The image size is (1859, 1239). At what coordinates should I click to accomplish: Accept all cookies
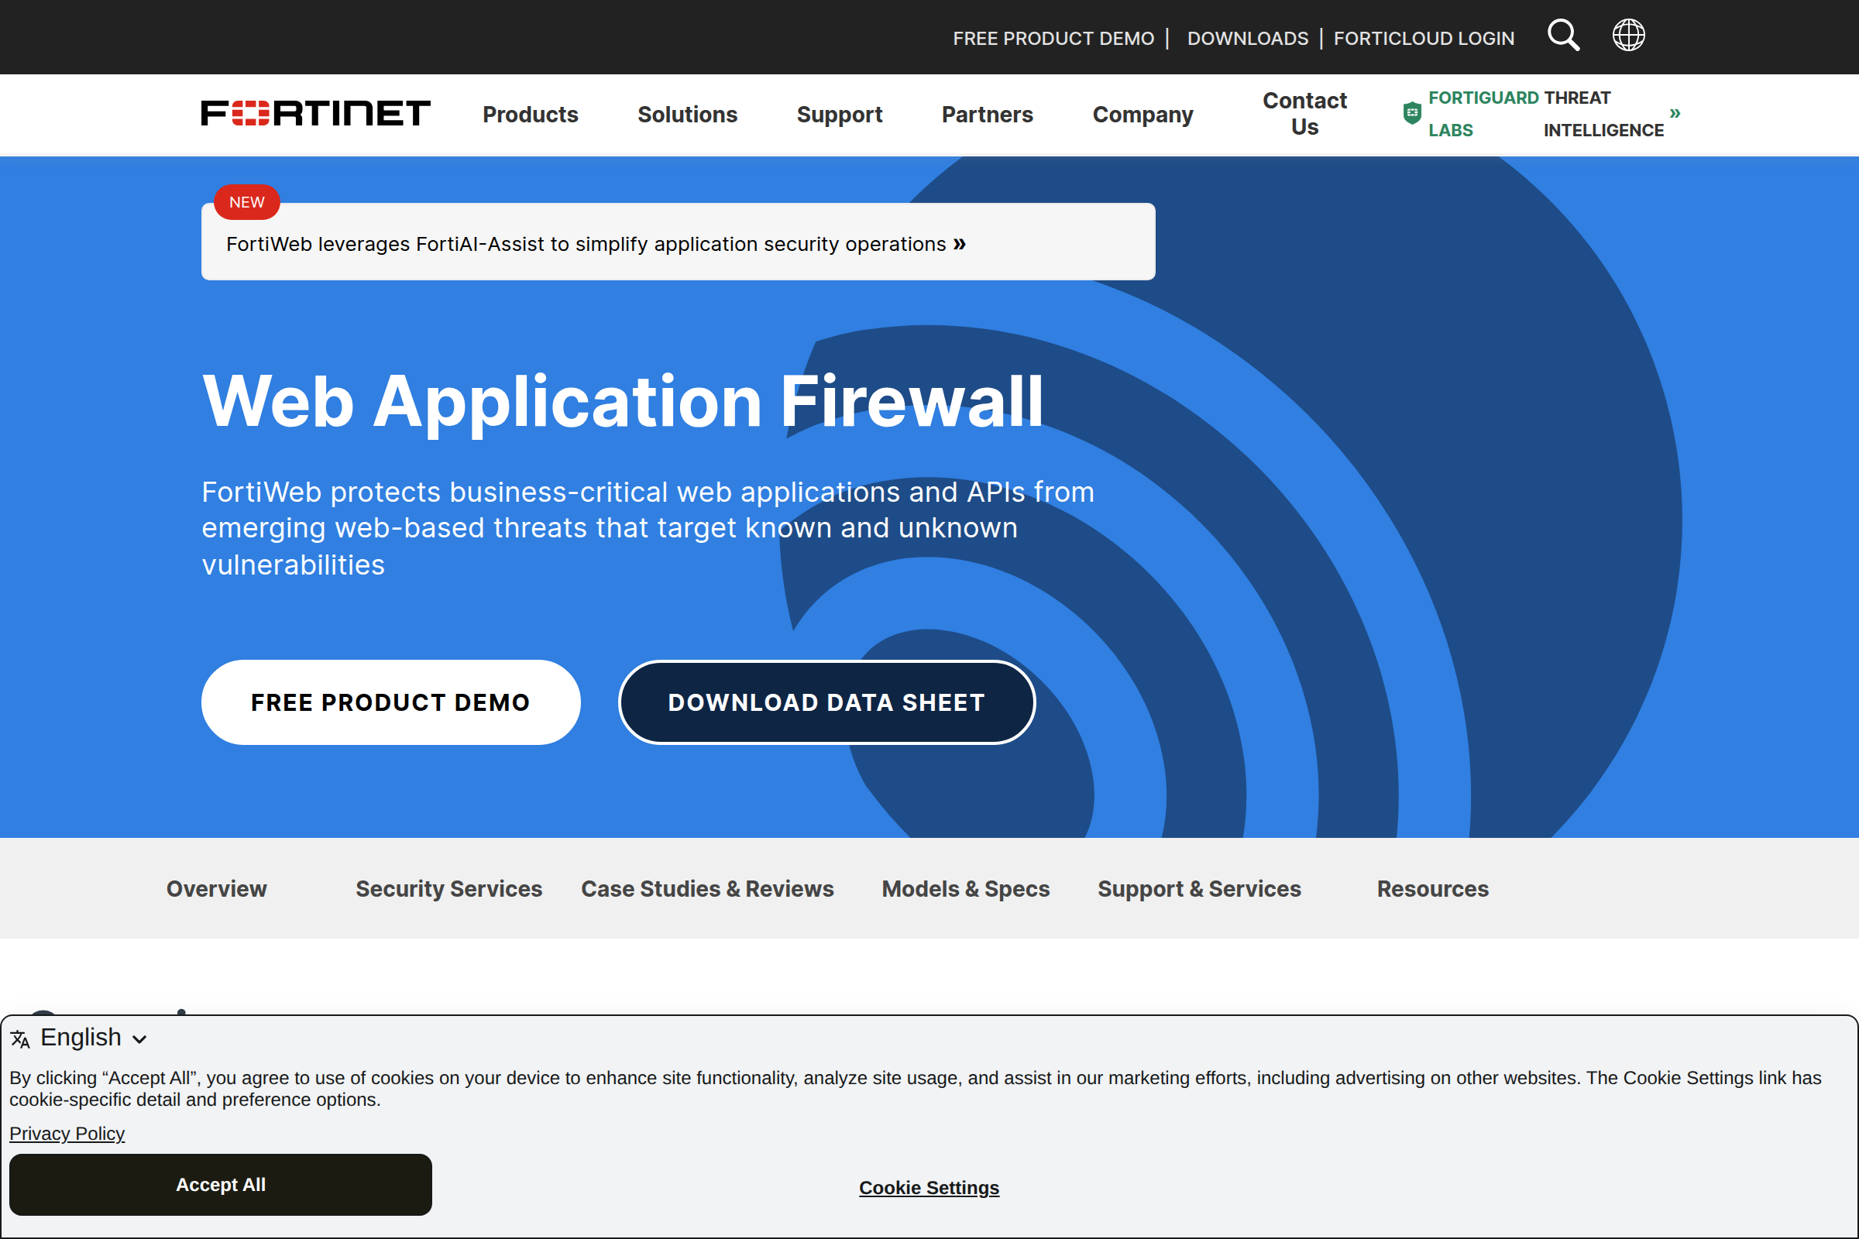pos(221,1185)
